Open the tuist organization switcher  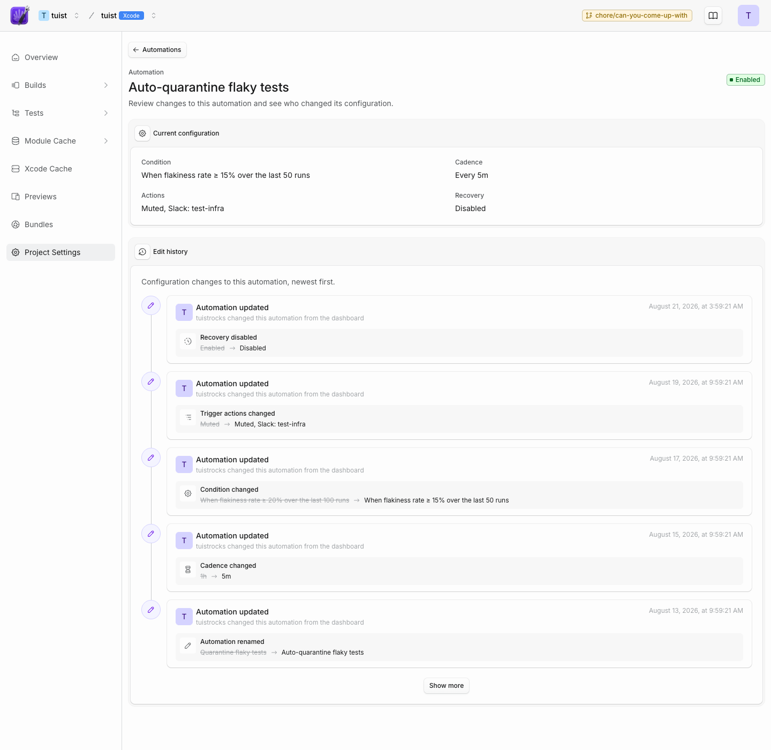point(77,16)
